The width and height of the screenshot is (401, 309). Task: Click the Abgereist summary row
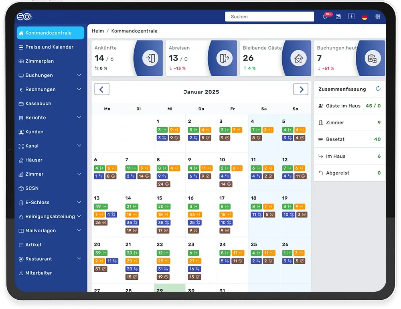point(349,173)
